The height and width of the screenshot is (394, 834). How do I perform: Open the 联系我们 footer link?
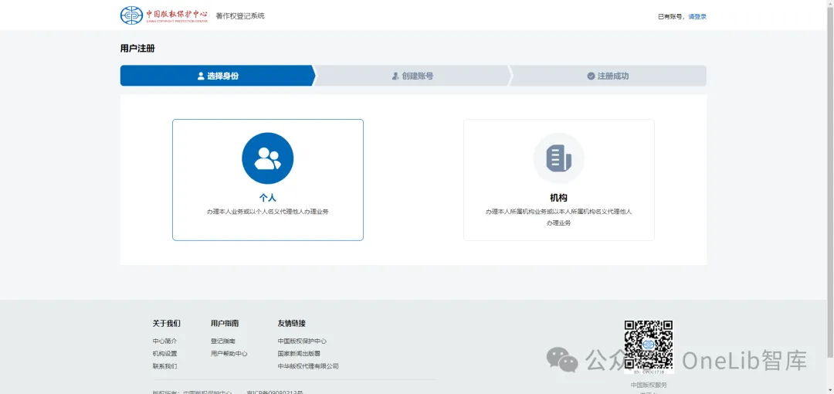pos(165,366)
